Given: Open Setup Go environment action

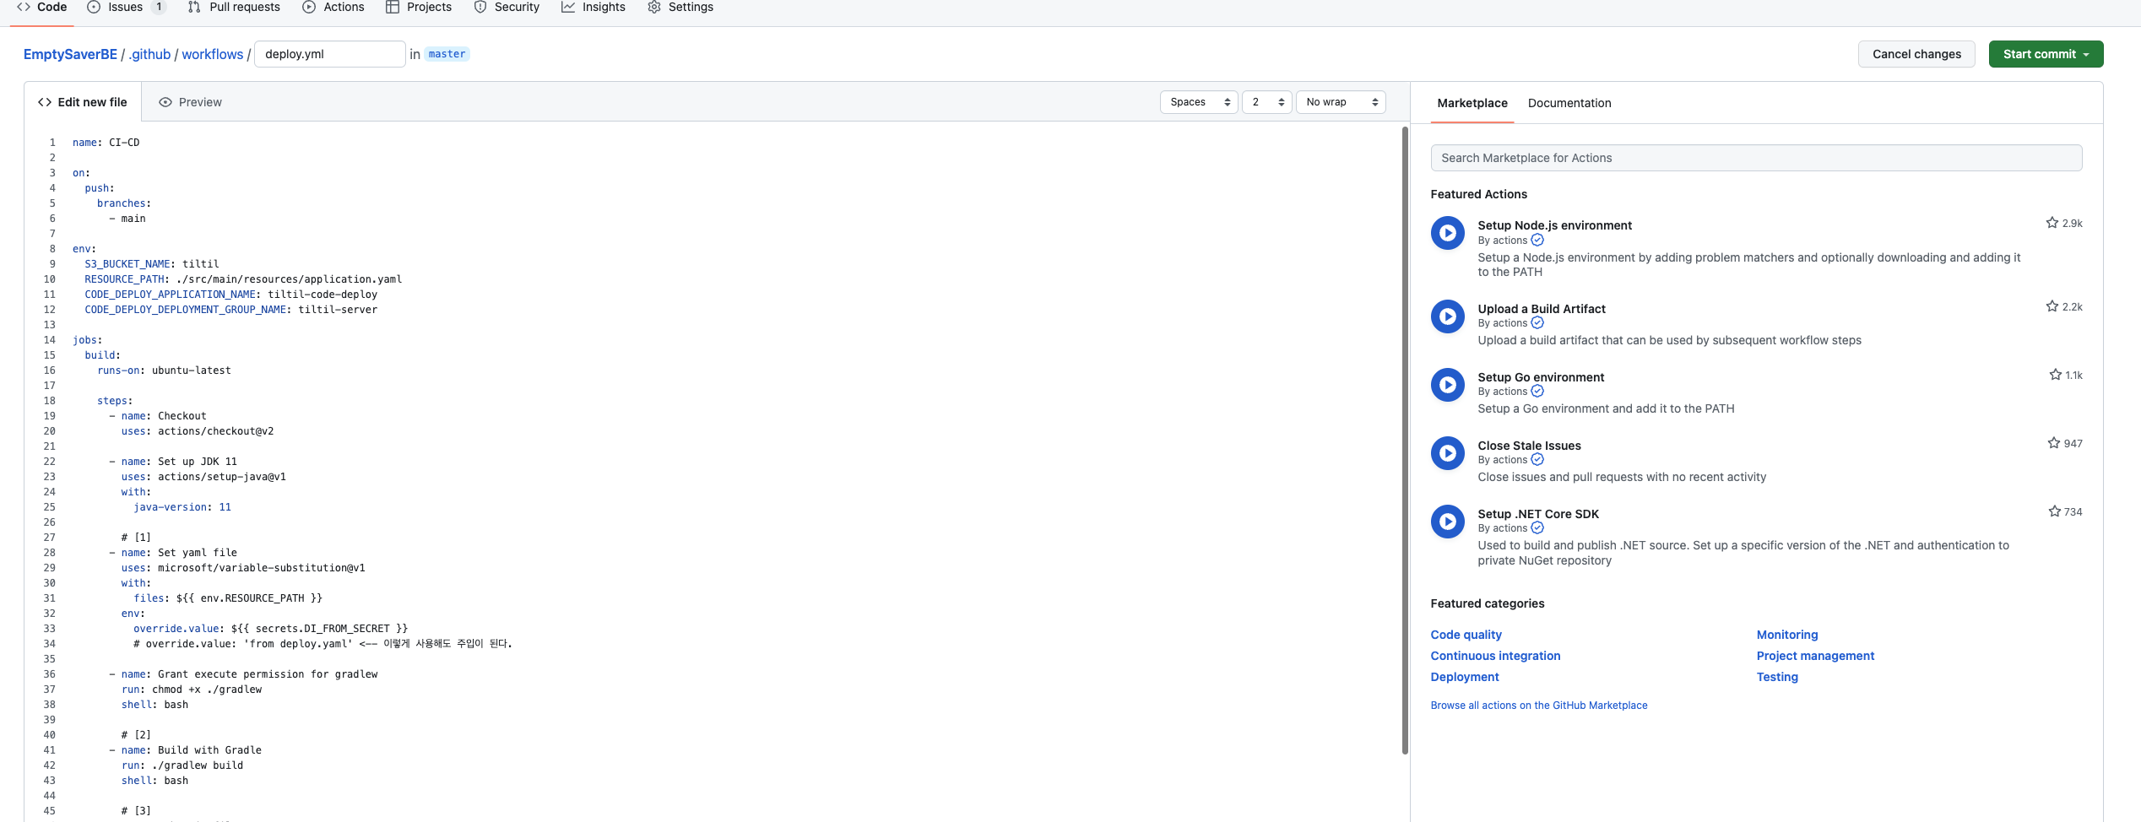Looking at the screenshot, I should click(1541, 377).
